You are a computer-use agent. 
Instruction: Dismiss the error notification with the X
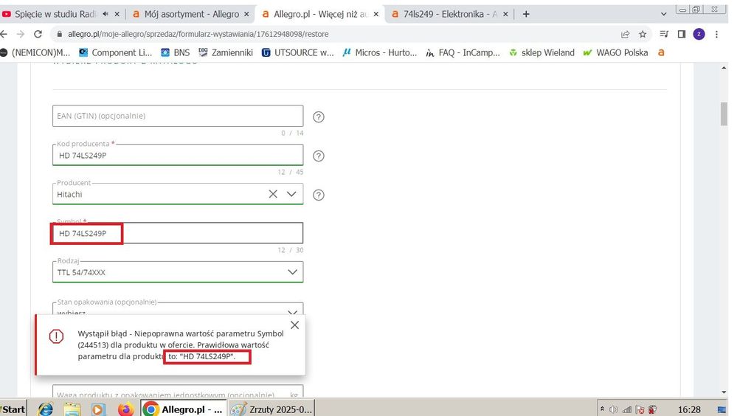(x=294, y=325)
